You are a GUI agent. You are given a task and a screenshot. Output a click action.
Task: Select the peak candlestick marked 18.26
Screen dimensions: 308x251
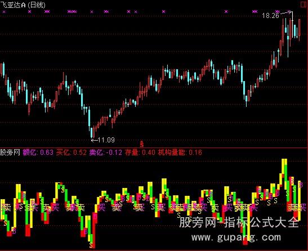tap(292, 24)
